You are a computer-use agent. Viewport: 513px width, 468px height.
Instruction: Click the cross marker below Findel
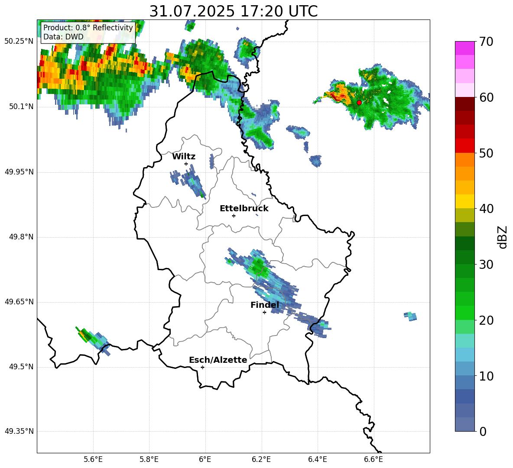click(264, 313)
